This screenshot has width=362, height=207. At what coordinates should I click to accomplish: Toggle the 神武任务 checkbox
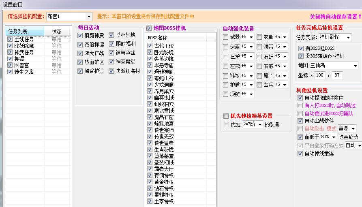point(10,52)
